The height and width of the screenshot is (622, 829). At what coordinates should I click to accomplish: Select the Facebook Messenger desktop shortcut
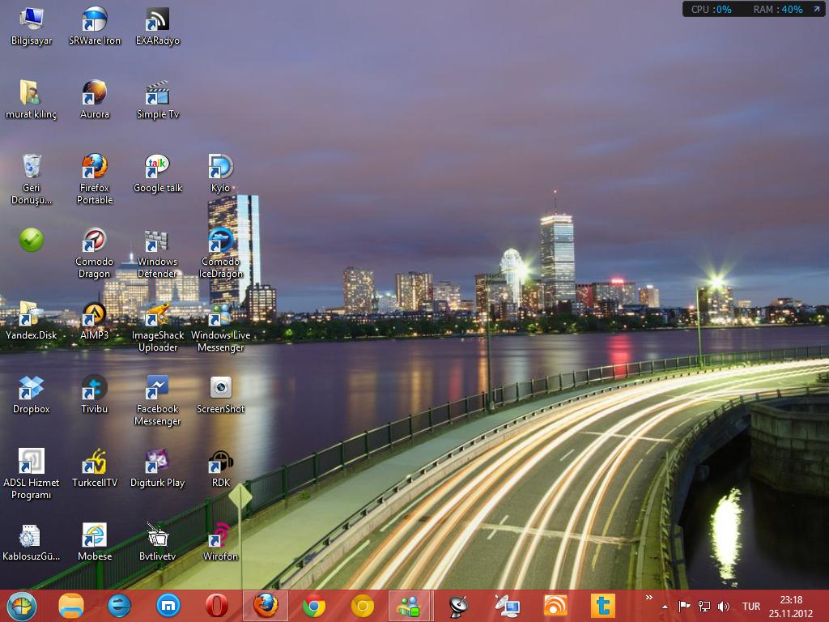pyautogui.click(x=157, y=389)
